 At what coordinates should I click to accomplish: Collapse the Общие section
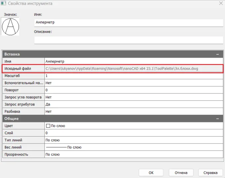pyautogui.click(x=217, y=119)
